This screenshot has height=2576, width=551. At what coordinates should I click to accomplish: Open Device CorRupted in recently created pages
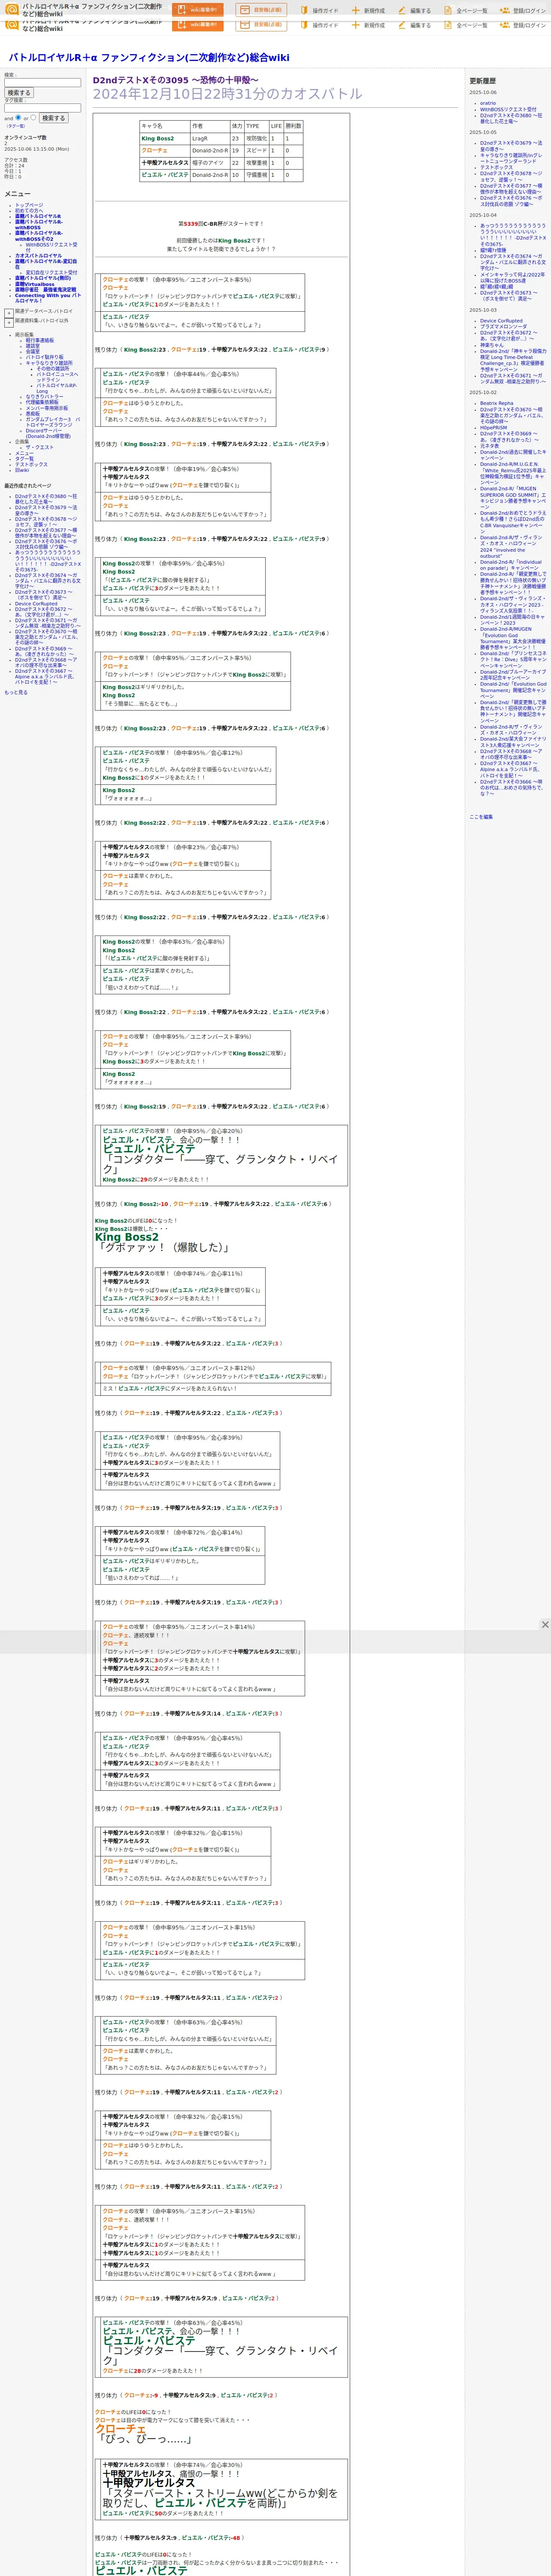(36, 604)
